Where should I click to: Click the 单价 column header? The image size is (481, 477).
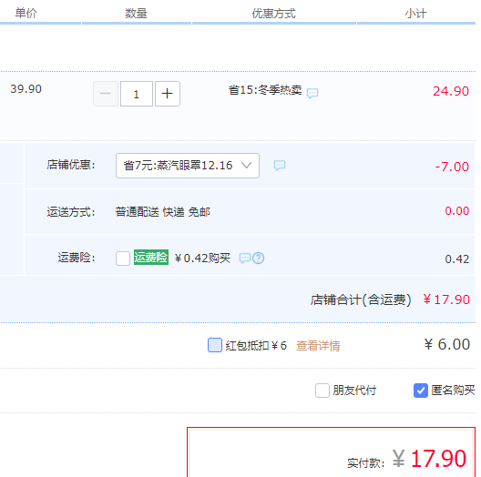point(26,13)
